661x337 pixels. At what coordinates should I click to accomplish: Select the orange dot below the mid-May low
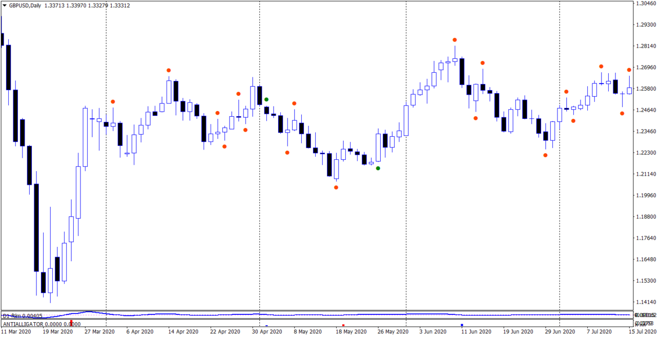point(336,187)
